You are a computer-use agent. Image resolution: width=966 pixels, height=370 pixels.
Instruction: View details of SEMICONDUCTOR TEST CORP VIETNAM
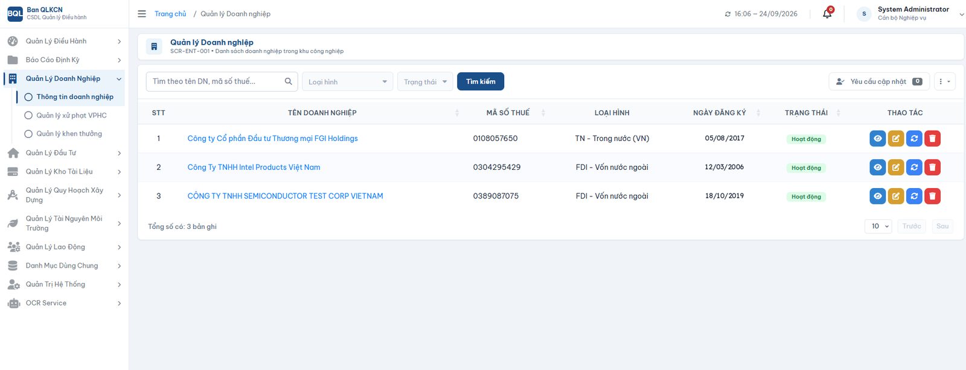click(x=878, y=196)
